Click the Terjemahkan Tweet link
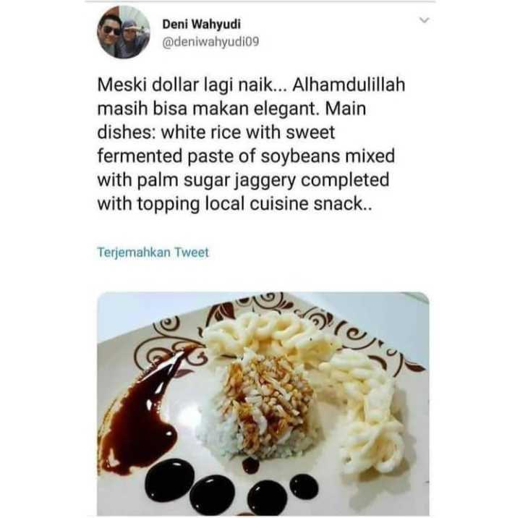The width and height of the screenshot is (520, 518). (x=153, y=252)
